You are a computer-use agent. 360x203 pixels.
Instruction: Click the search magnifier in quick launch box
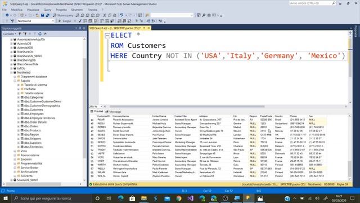click(x=334, y=3)
